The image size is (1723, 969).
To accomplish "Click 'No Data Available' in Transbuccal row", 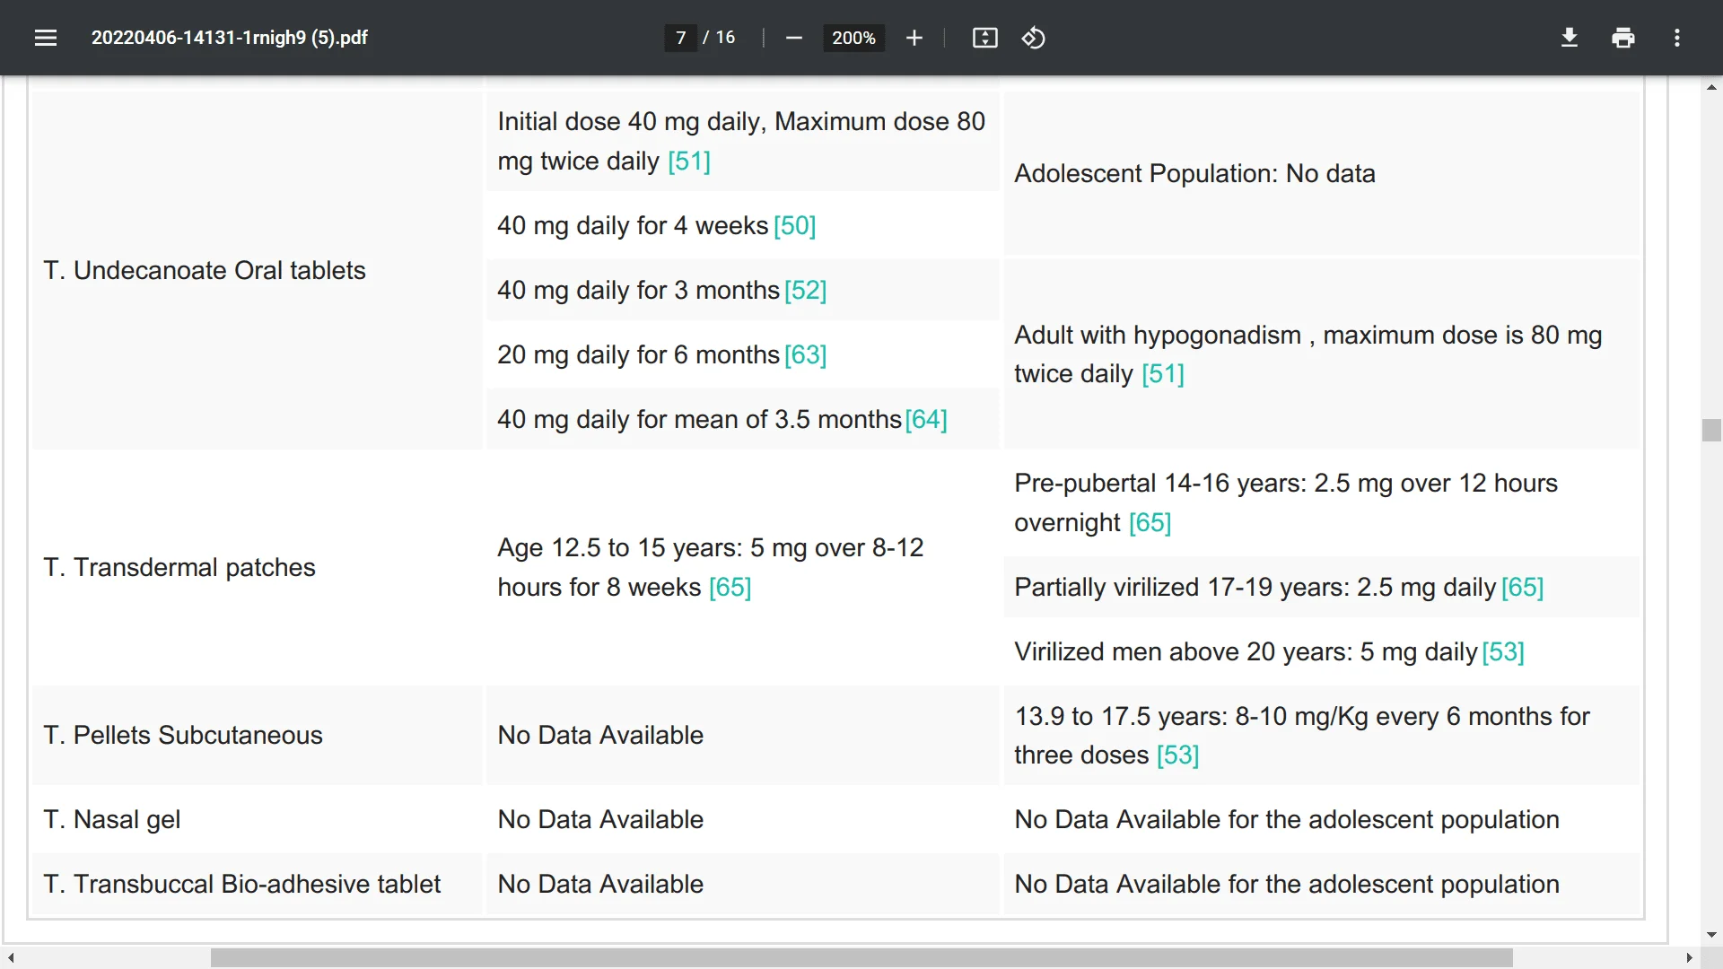I will [600, 884].
